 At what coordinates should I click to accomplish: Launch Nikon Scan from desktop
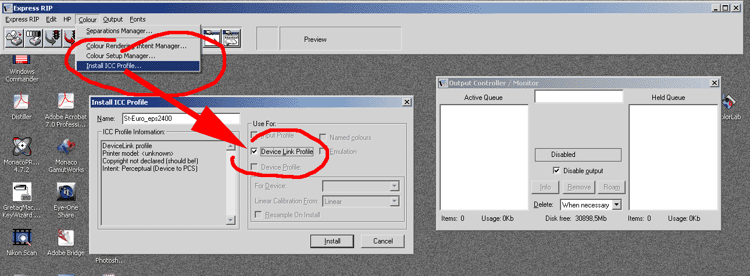pyautogui.click(x=22, y=242)
